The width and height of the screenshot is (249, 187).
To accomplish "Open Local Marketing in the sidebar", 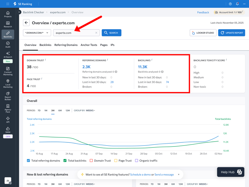I will [x=8, y=84].
